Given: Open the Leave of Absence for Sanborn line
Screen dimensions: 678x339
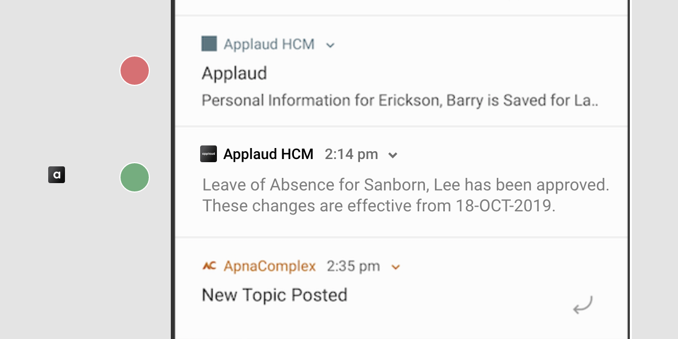Looking at the screenshot, I should coord(406,185).
